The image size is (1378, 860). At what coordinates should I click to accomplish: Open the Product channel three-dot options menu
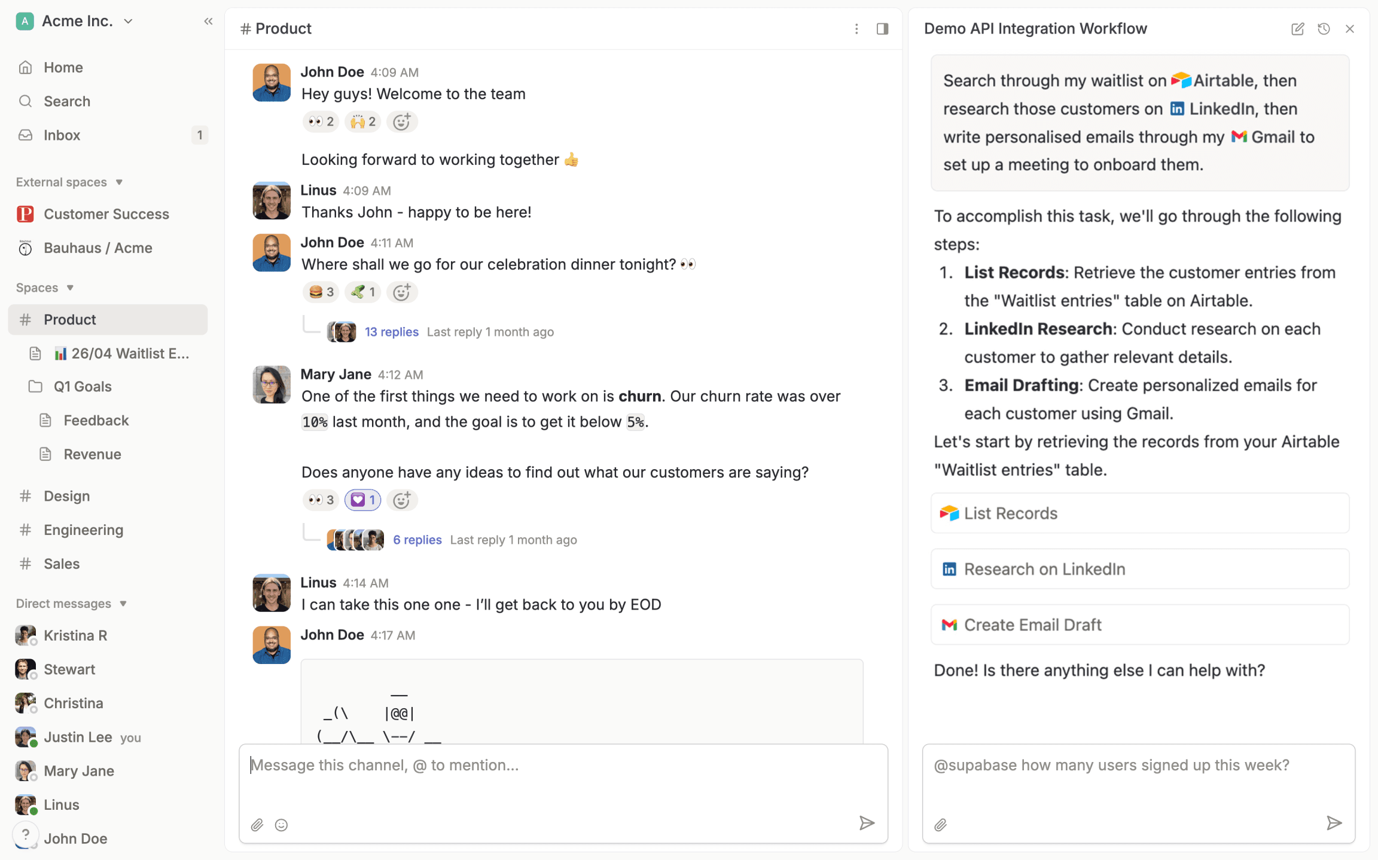coord(856,29)
